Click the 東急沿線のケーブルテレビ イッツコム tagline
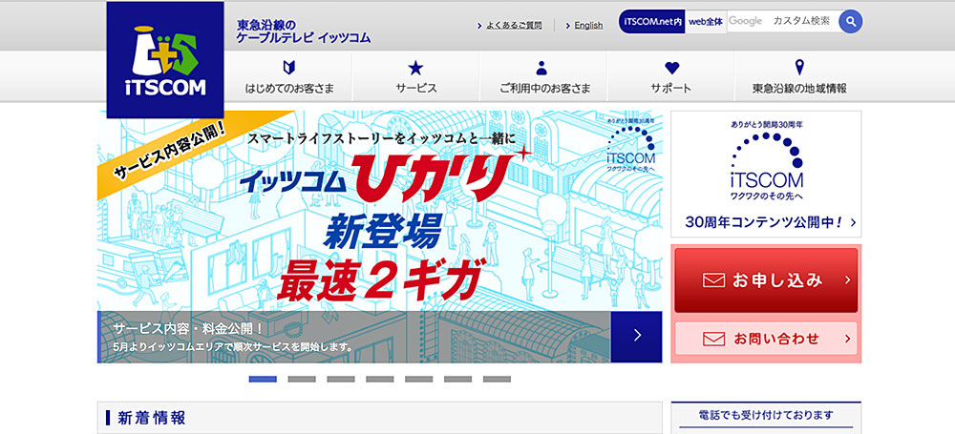 (x=304, y=31)
